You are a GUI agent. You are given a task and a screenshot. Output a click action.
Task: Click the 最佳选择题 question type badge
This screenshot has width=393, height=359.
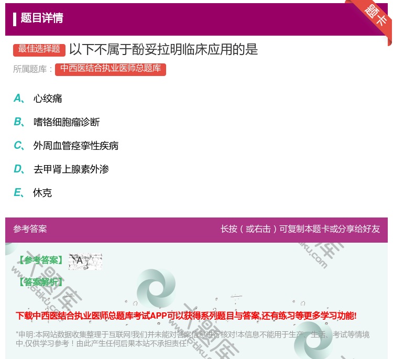pos(39,49)
